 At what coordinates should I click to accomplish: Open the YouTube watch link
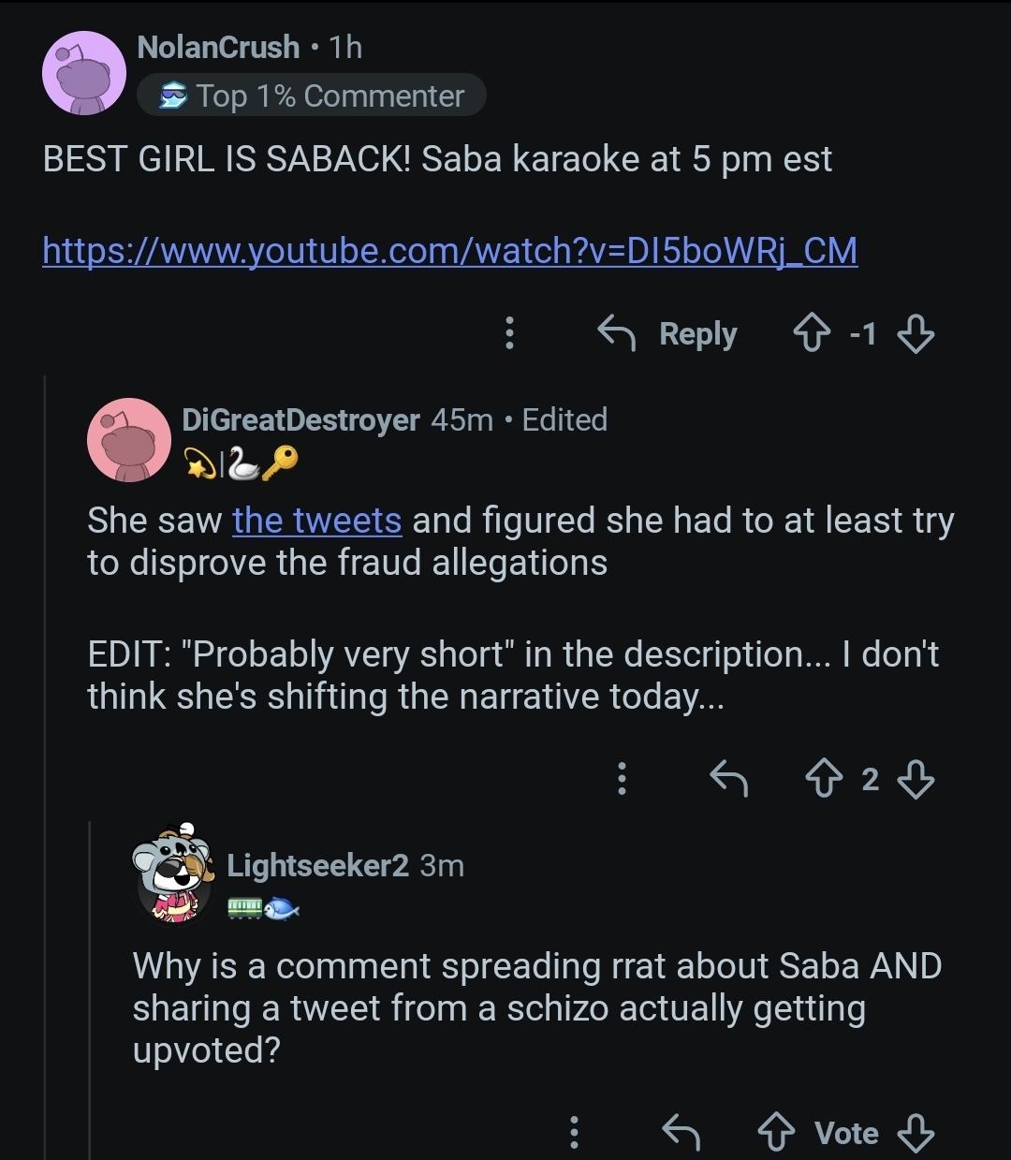pyautogui.click(x=449, y=250)
